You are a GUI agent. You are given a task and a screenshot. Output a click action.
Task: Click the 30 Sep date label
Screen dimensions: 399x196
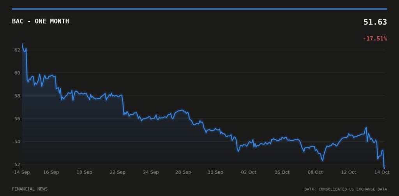215,172
